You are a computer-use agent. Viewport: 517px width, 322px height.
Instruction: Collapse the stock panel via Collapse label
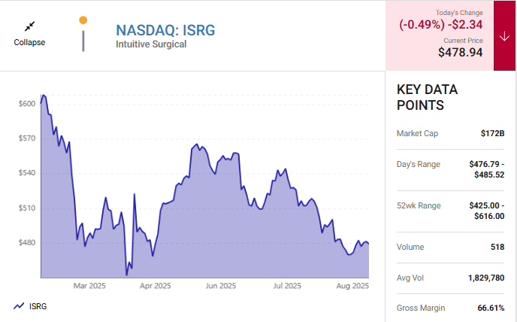[x=29, y=42]
